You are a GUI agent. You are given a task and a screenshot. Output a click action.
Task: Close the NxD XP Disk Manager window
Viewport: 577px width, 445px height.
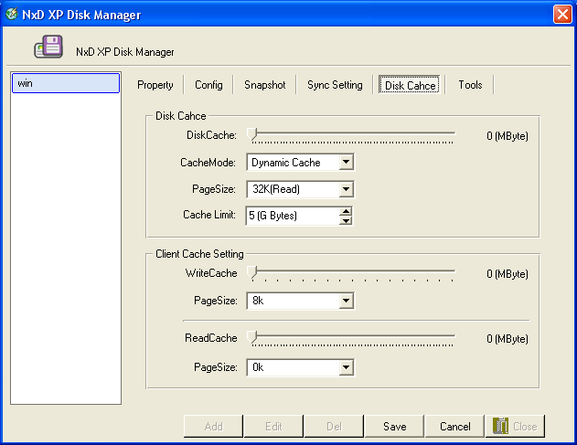[x=562, y=15]
